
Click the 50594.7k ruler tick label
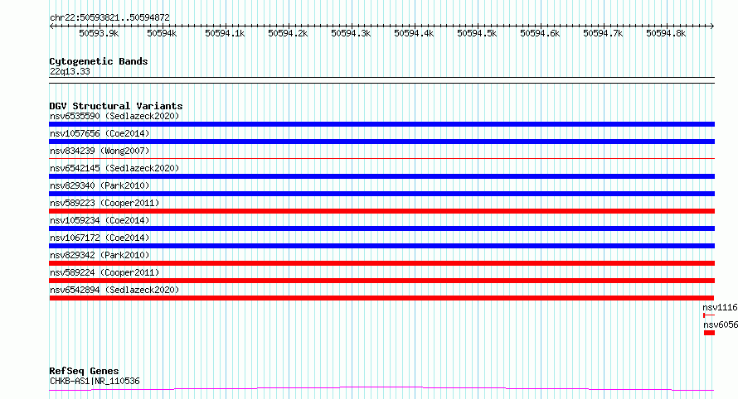604,34
